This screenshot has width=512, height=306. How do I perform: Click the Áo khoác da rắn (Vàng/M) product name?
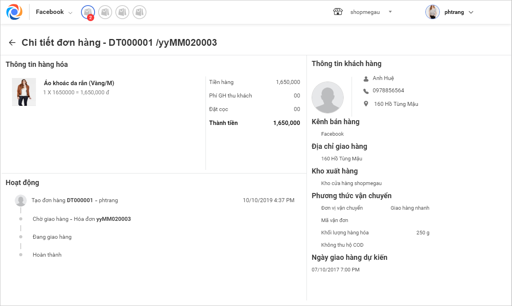click(x=79, y=83)
